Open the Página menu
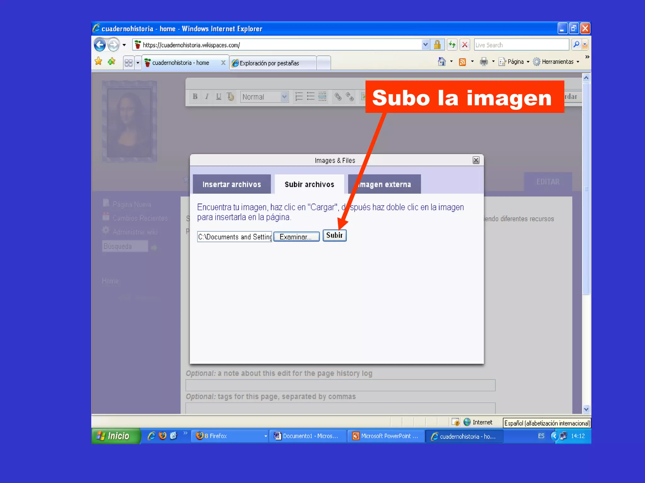This screenshot has width=645, height=483. point(514,62)
